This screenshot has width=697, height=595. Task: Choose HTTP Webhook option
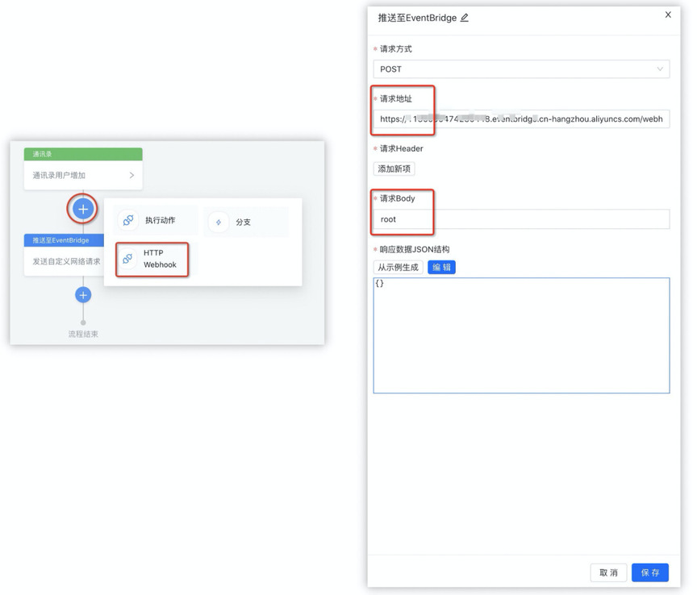click(152, 259)
